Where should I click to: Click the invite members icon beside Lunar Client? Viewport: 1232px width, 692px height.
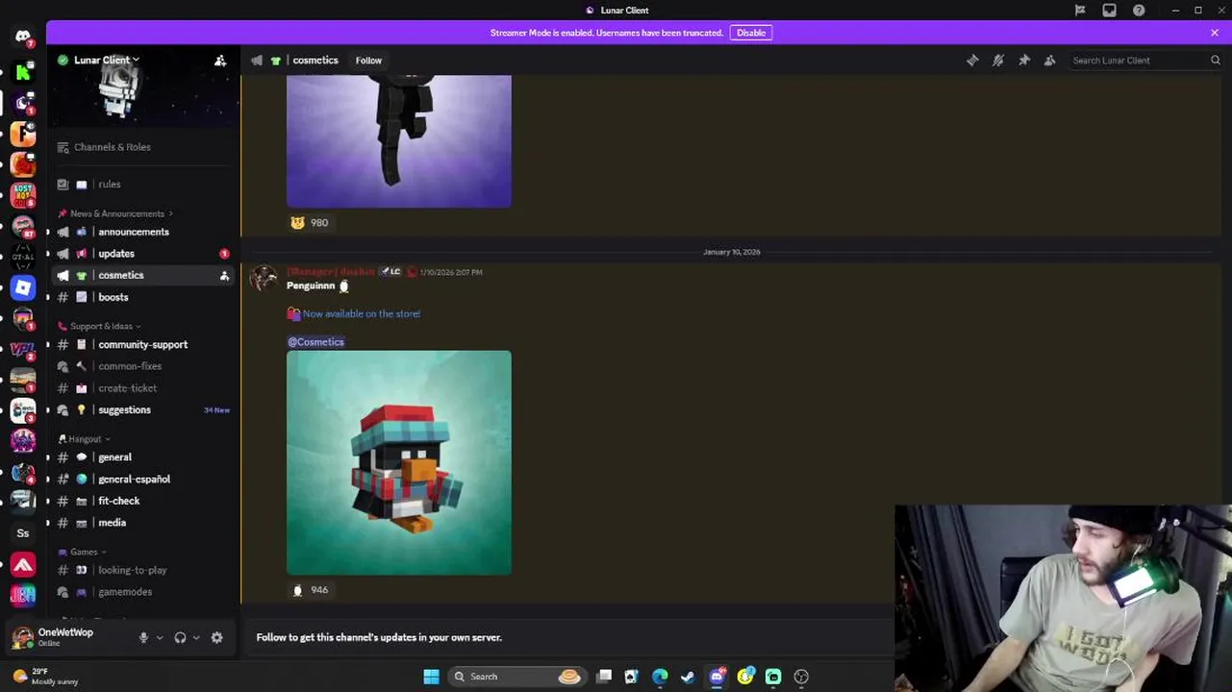[220, 61]
